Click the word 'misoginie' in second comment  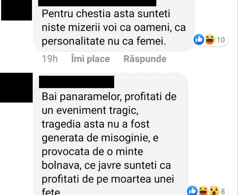pyautogui.click(x=125, y=138)
